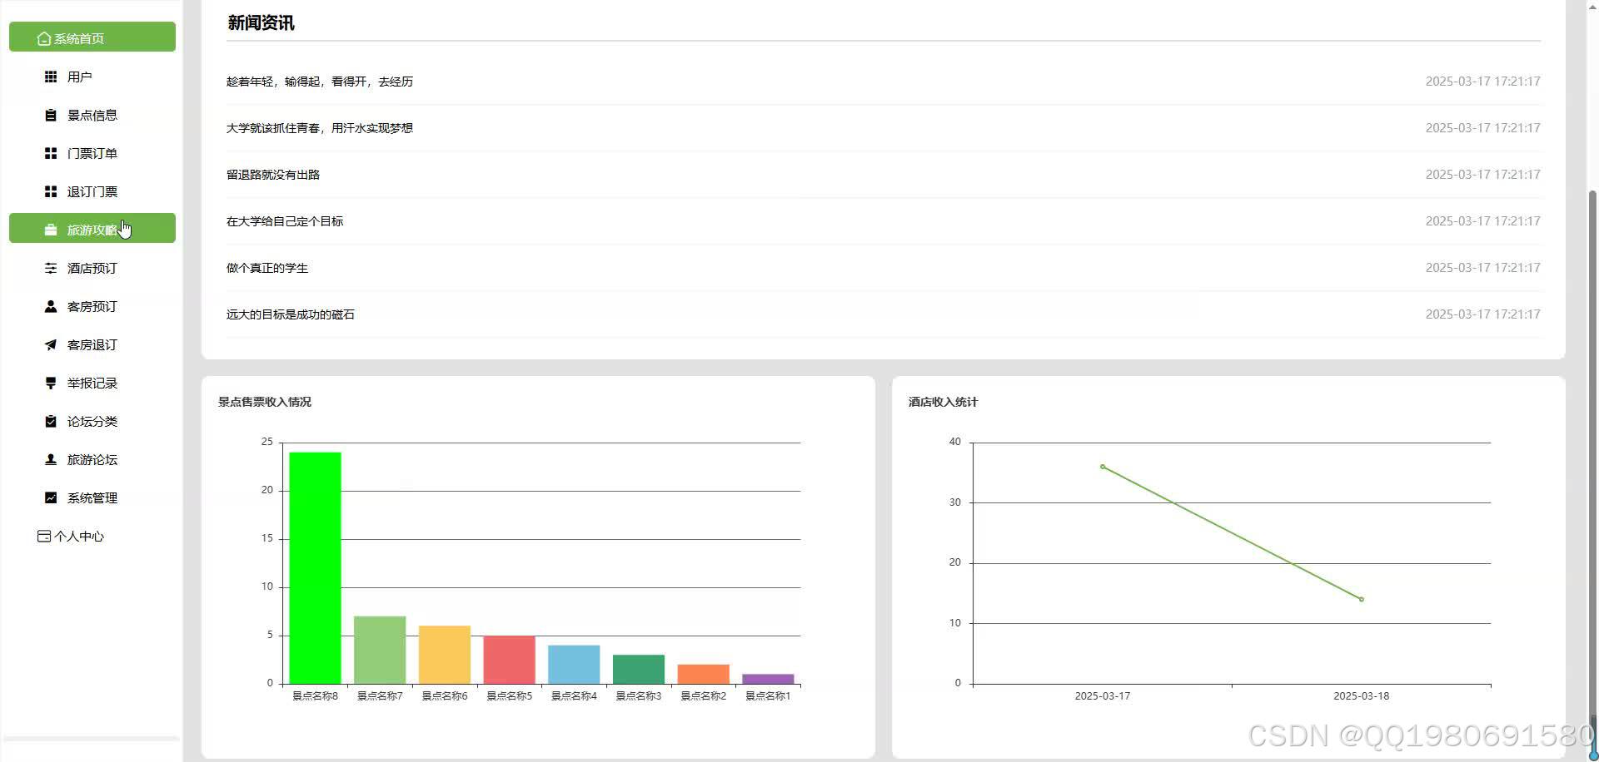Click the x-axis label 2025-03-18
Viewport: 1599px width, 762px height.
pos(1362,696)
